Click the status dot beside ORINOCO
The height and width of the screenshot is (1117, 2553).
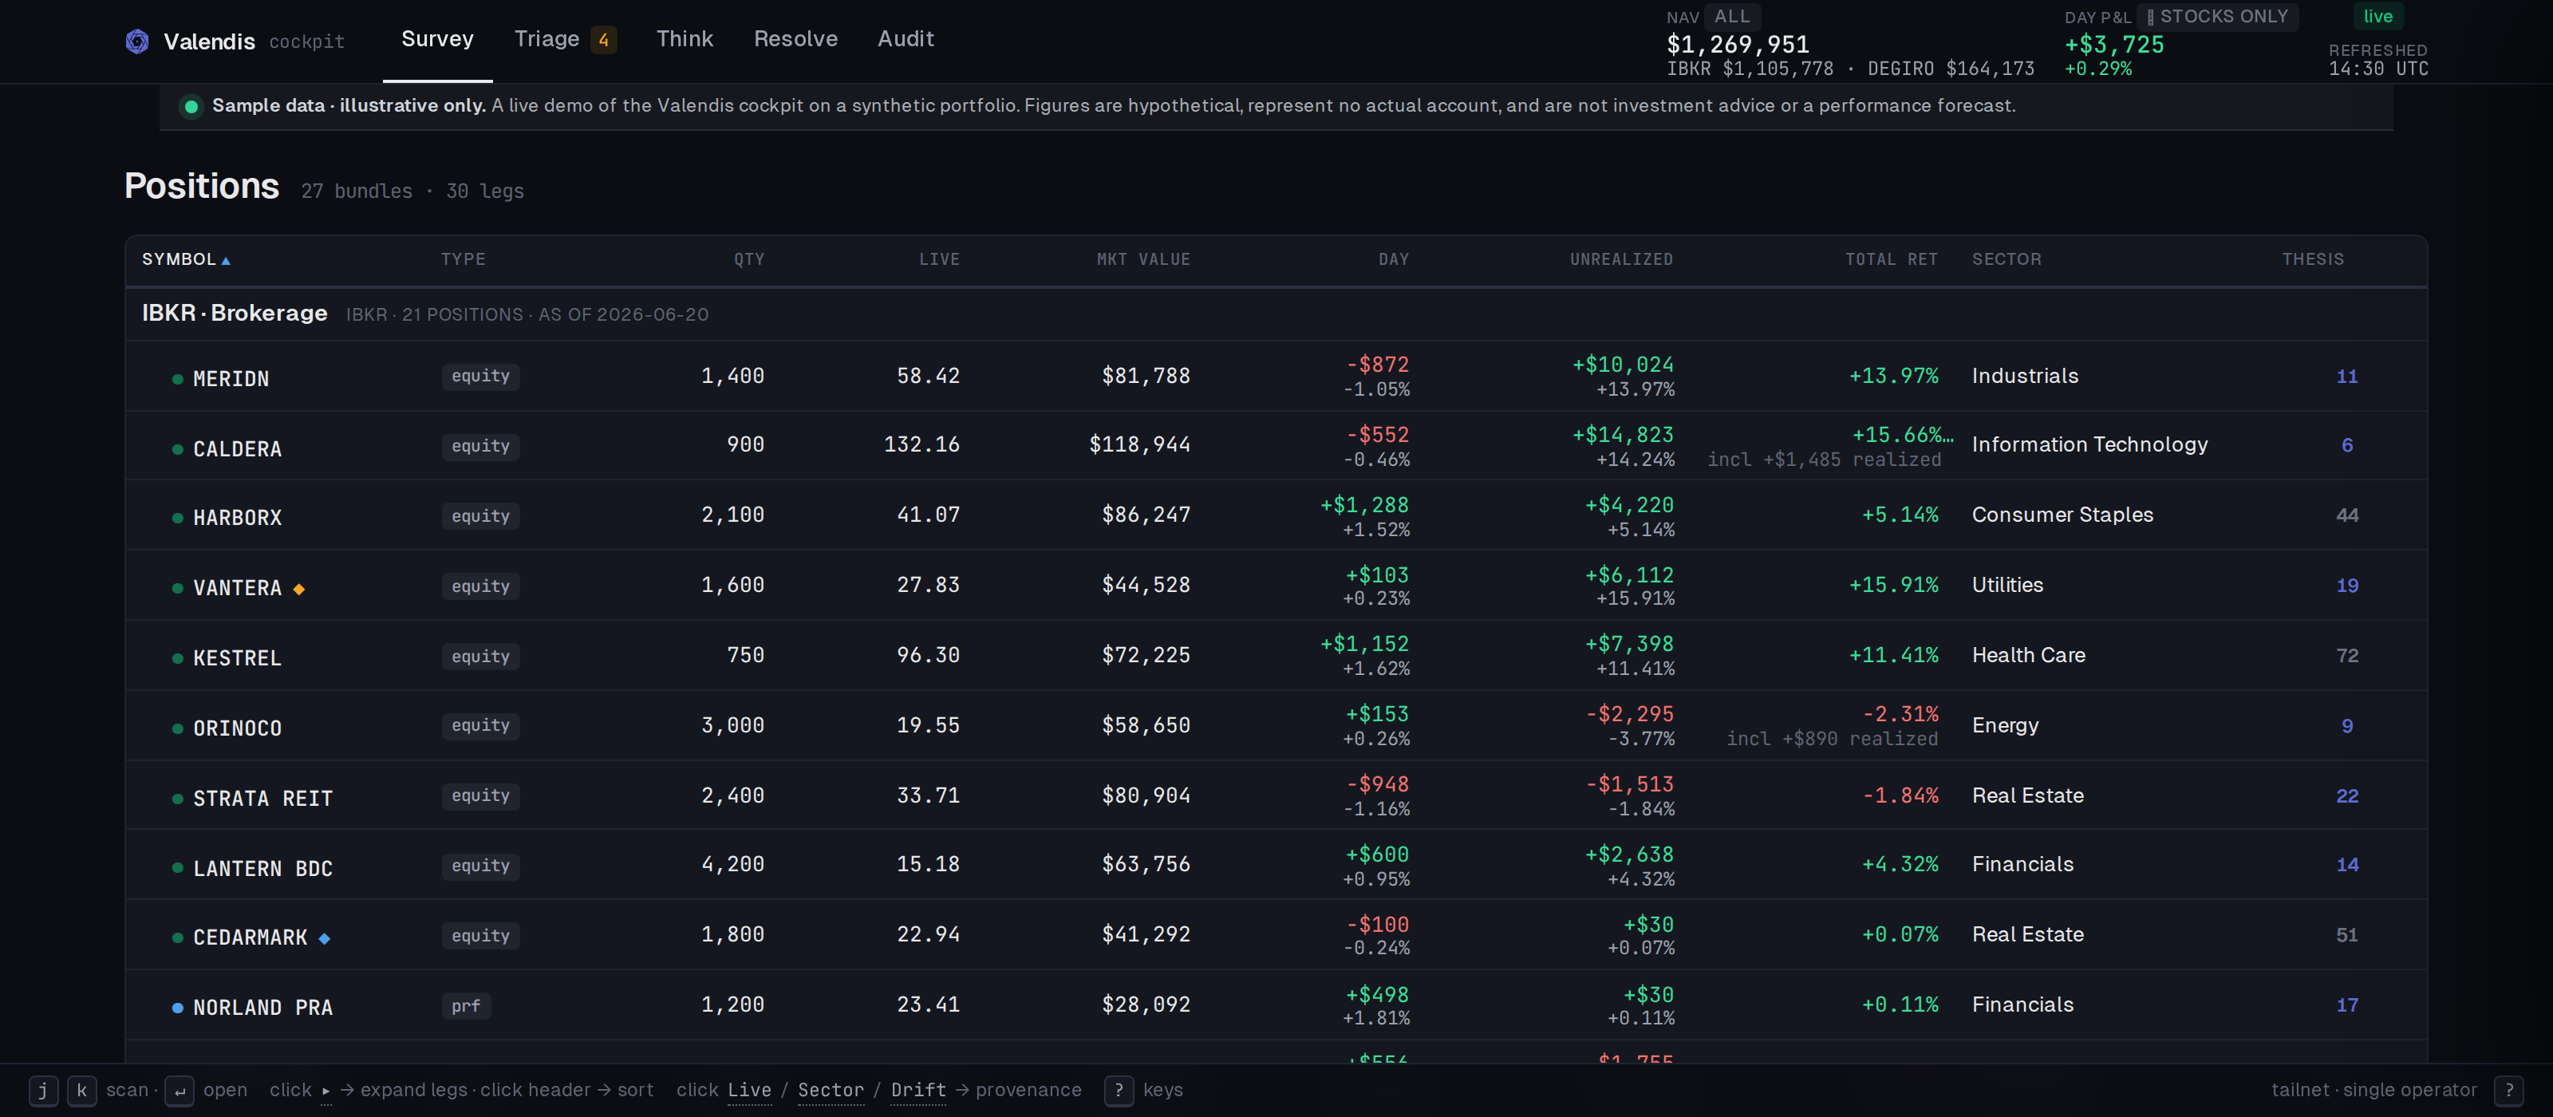(x=177, y=728)
